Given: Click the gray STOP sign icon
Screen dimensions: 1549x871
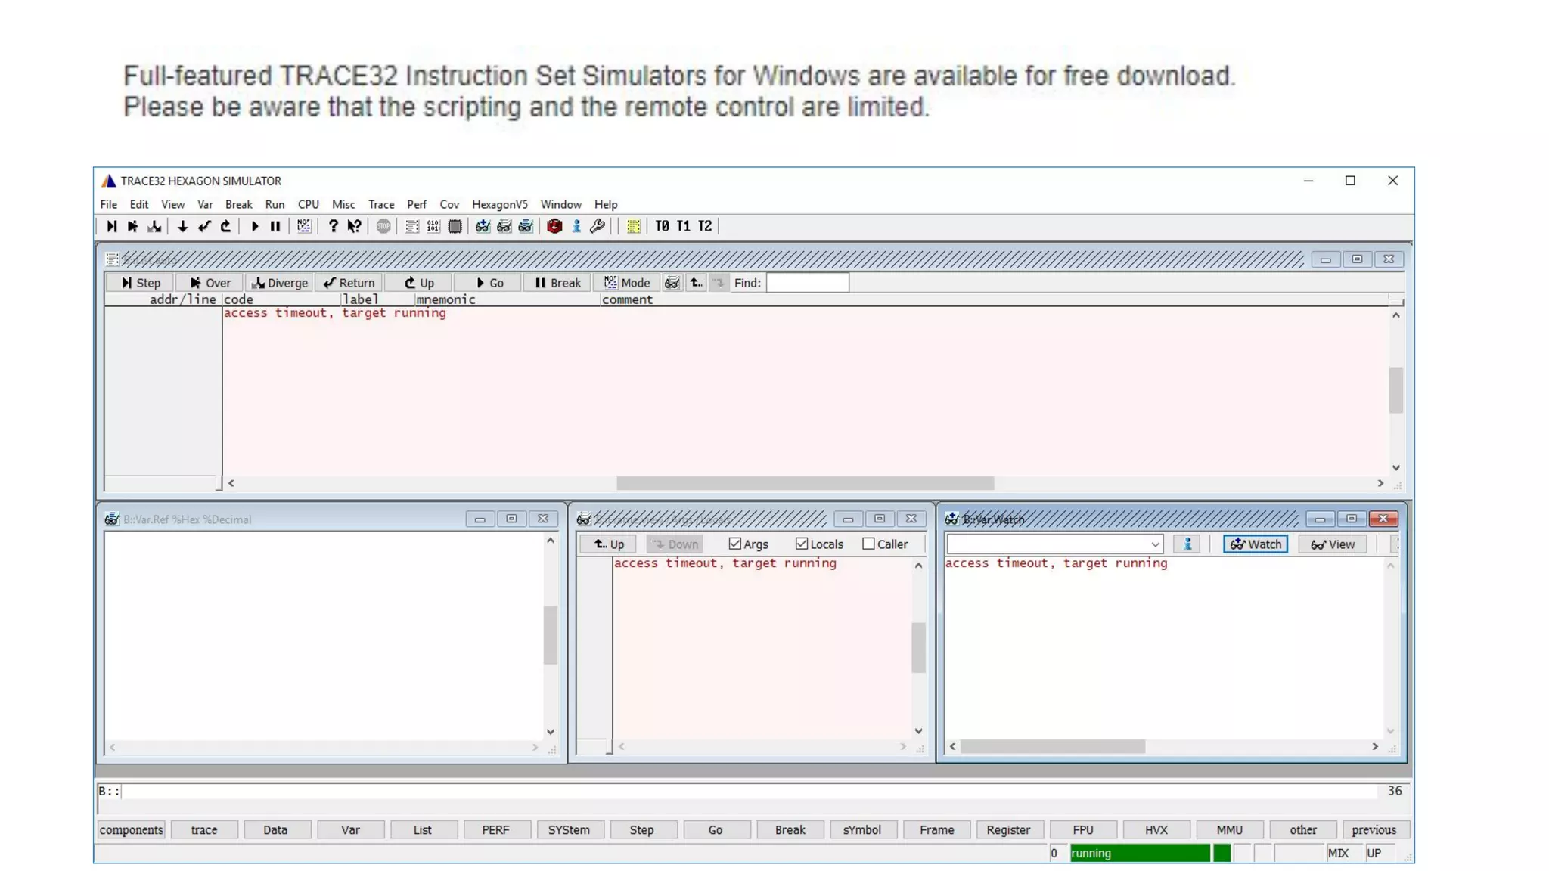Looking at the screenshot, I should [x=383, y=226].
